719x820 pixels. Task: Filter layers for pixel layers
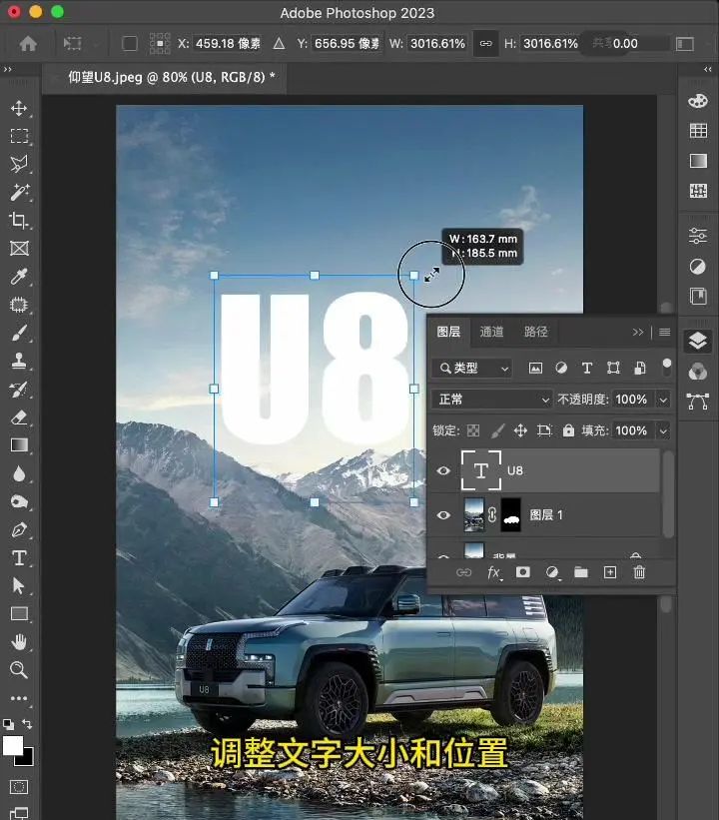pyautogui.click(x=535, y=369)
